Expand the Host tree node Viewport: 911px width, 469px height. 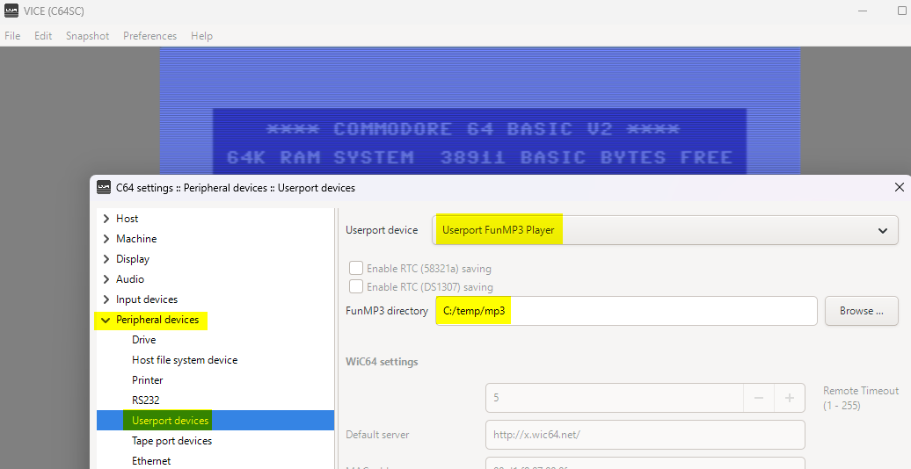[106, 219]
